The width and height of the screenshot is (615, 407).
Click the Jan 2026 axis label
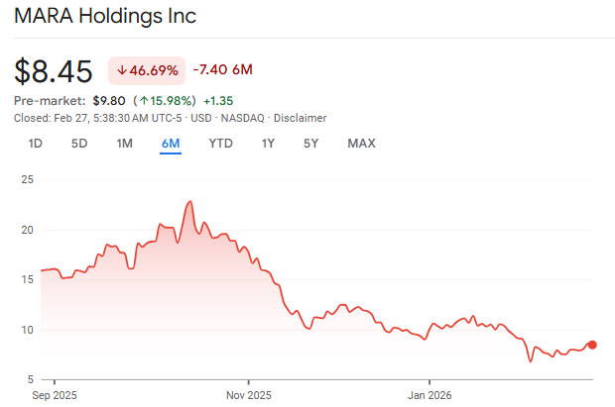(429, 395)
